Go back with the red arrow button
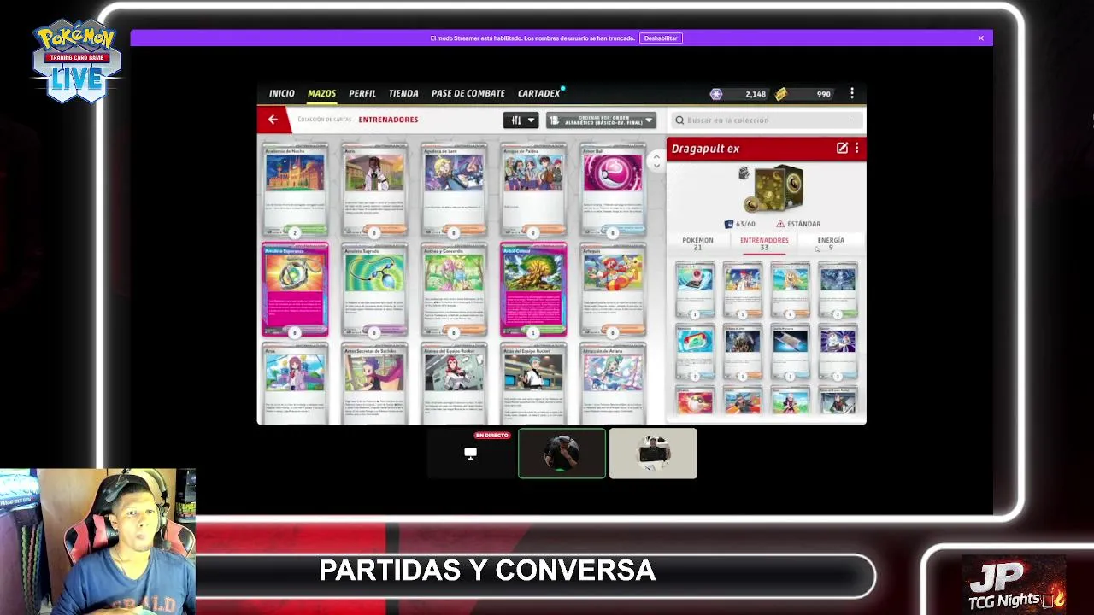 [273, 120]
